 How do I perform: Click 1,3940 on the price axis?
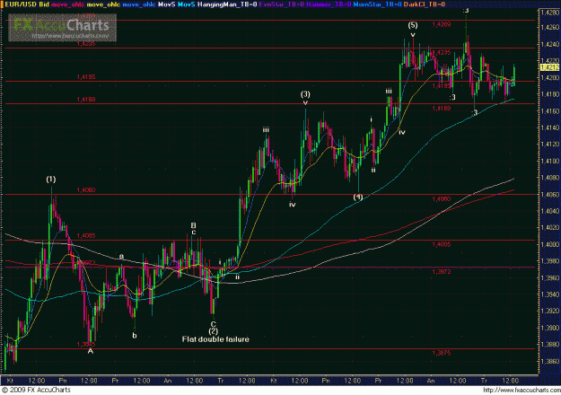click(x=549, y=294)
